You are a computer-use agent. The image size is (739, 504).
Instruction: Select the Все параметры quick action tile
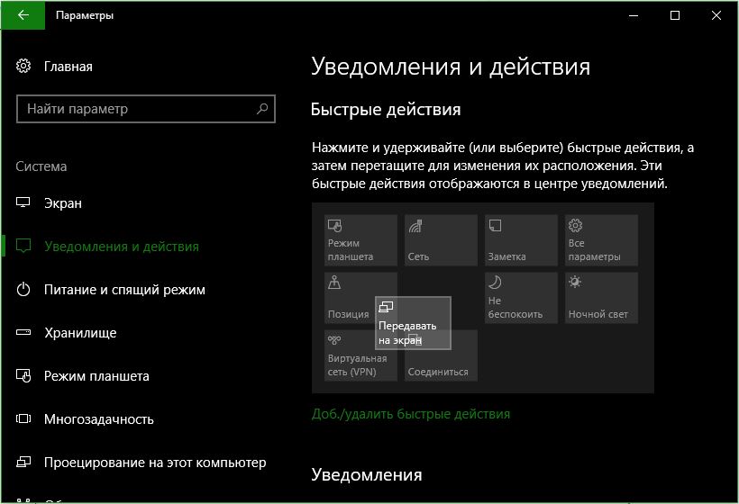pyautogui.click(x=601, y=240)
